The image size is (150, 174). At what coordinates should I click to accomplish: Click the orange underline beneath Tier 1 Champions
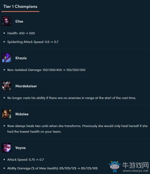[x=20, y=11]
